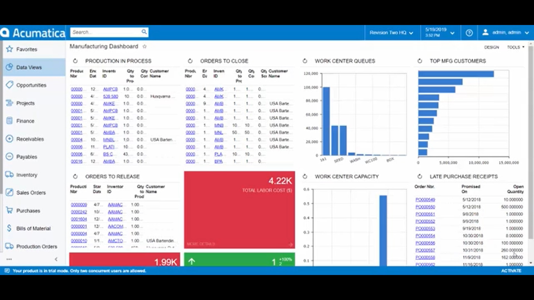Refresh the Work Center Queues chart
Viewport: 534px width, 300px height.
click(305, 61)
